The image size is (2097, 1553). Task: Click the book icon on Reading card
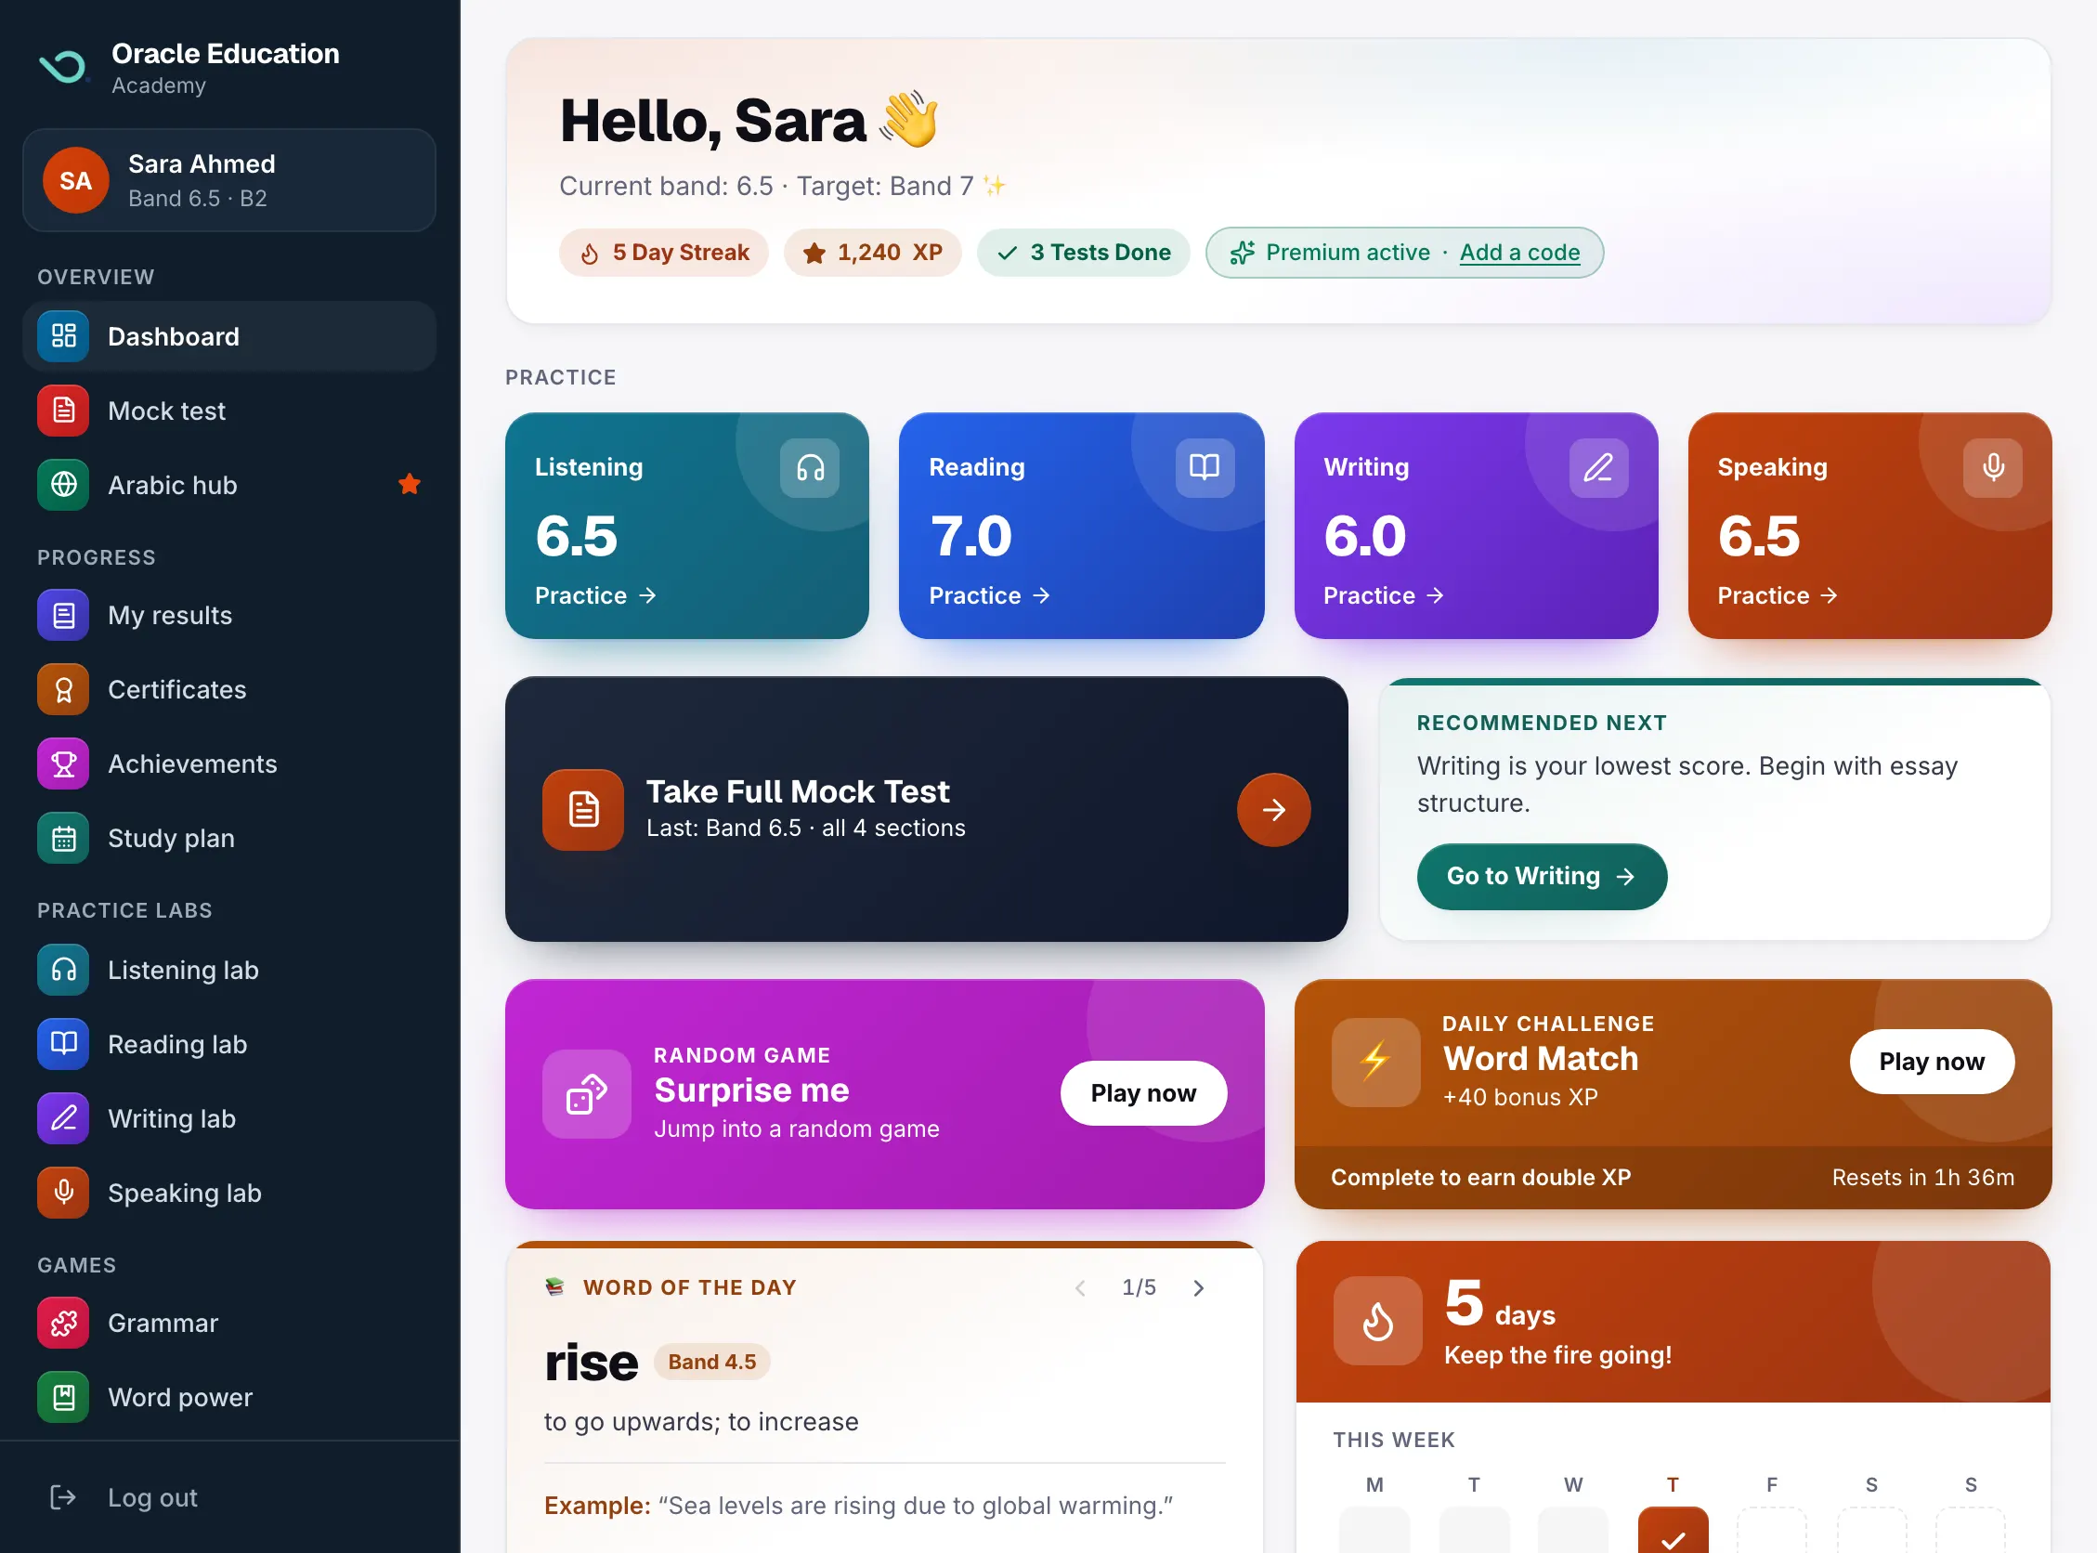tap(1205, 467)
